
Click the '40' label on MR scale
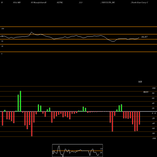153,103
